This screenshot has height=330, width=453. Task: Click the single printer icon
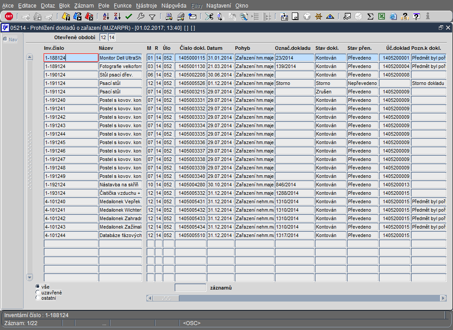169,16
